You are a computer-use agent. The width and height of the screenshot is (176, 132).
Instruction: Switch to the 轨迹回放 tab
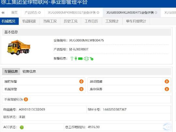click(x=29, y=21)
